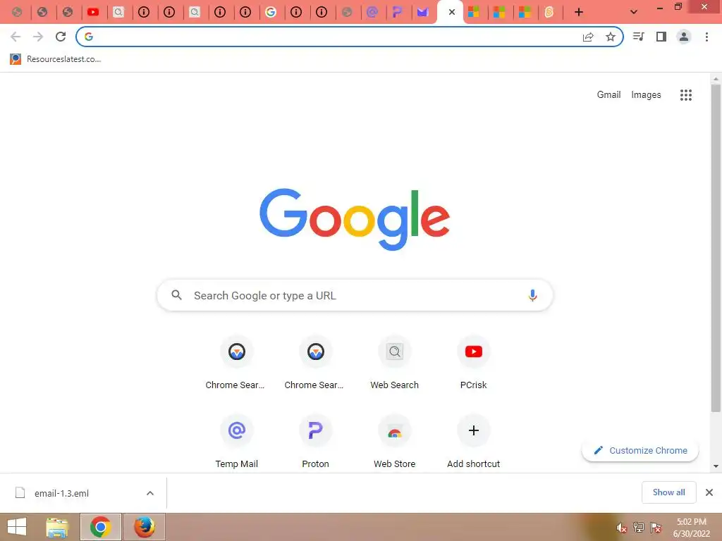Screen dimensions: 722x541
Task: Click the Chrome taskbar icon
Action: pyautogui.click(x=100, y=527)
